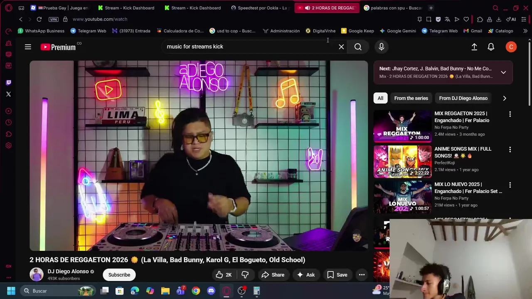
Task: Open browser downloads icon
Action: 499,19
